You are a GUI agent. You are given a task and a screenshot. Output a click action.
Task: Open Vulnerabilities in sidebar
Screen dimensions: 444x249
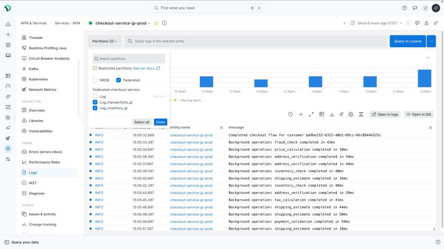pos(40,131)
